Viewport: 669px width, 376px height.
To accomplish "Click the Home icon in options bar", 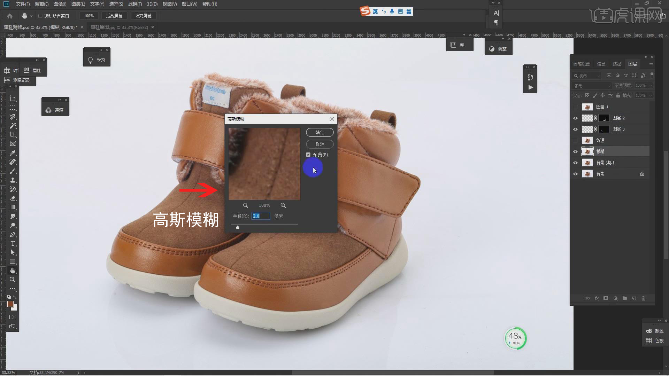I will [10, 16].
